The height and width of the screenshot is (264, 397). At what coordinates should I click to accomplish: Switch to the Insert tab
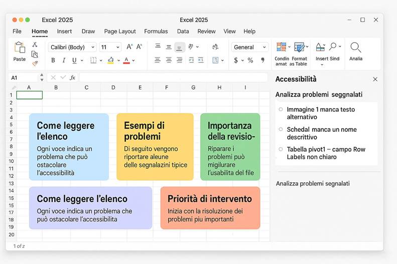[x=64, y=32]
